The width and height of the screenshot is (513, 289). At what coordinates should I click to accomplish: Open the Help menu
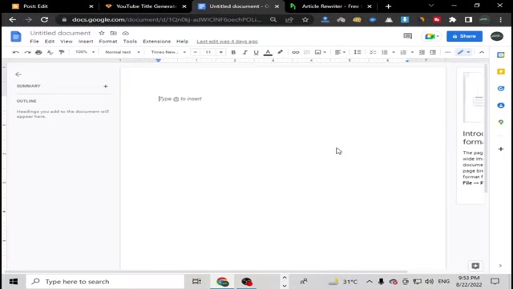[x=182, y=42]
